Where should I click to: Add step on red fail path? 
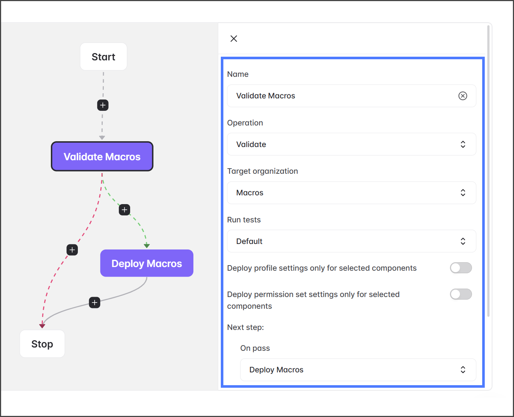[x=72, y=250]
